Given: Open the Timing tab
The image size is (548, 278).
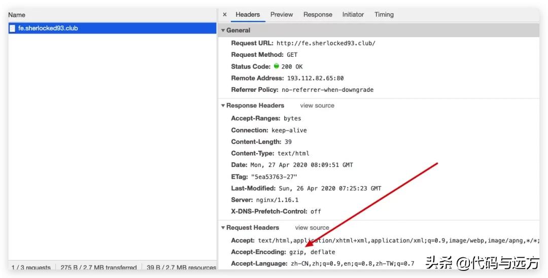Looking at the screenshot, I should tap(384, 15).
